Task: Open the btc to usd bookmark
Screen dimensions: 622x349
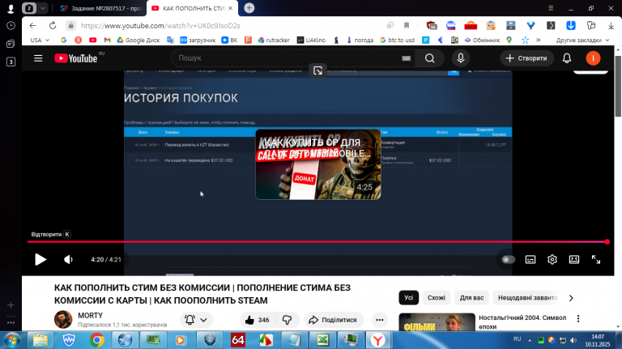Action: point(397,40)
